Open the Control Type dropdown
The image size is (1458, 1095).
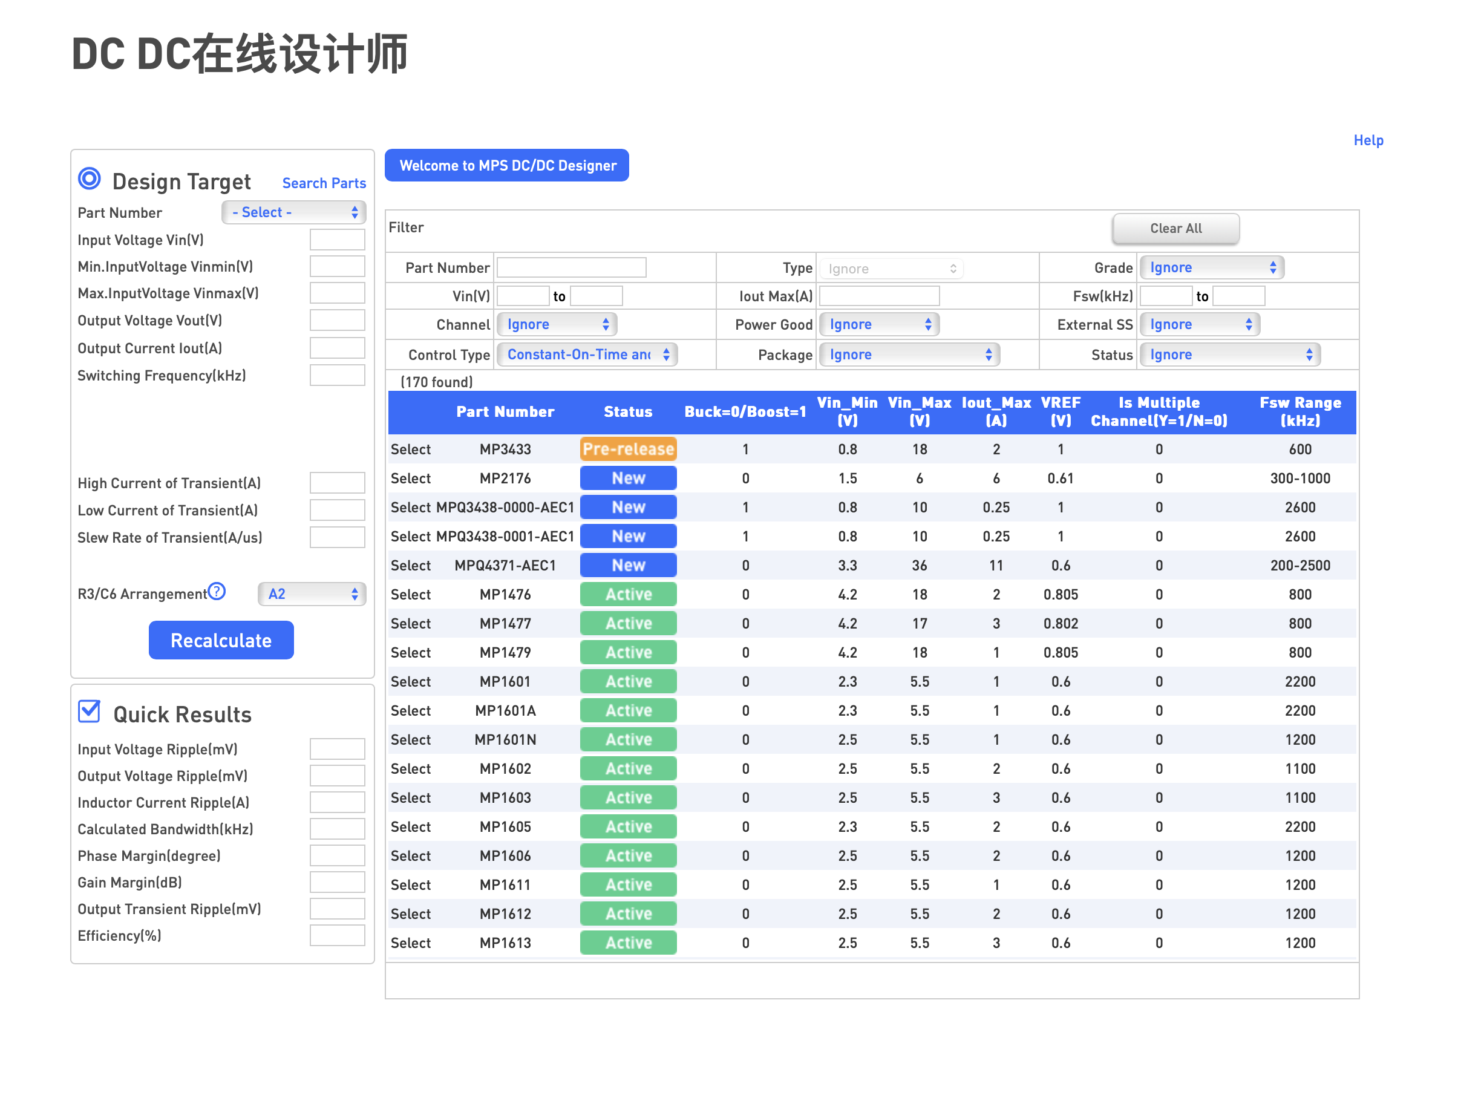click(587, 355)
